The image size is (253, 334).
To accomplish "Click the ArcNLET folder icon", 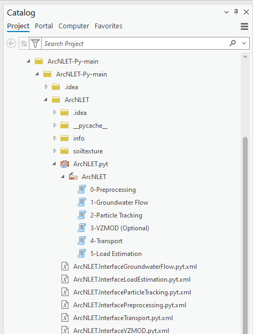I will pyautogui.click(x=56, y=99).
